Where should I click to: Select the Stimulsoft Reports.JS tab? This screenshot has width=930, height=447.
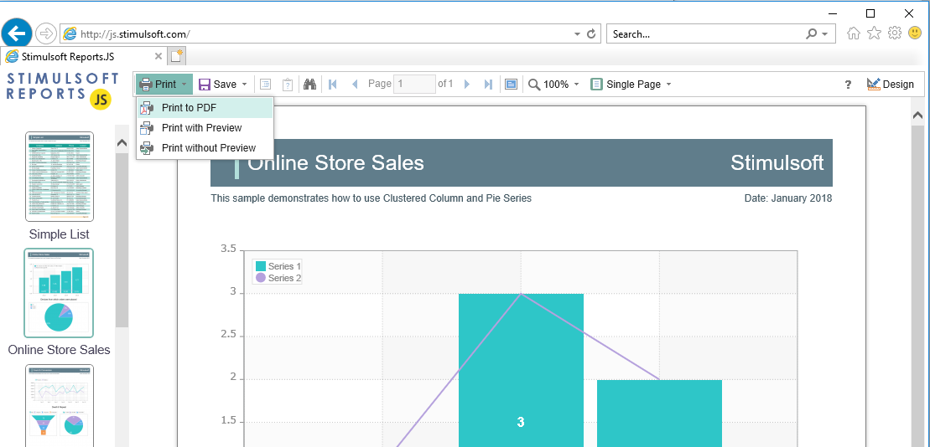tap(83, 57)
